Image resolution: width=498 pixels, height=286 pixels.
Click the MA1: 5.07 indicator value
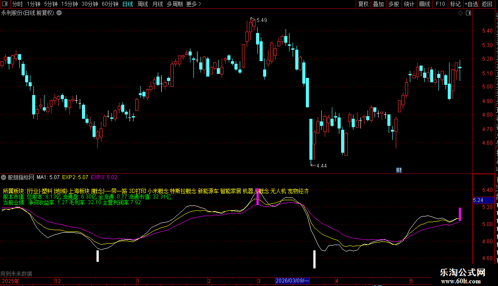pos(48,177)
